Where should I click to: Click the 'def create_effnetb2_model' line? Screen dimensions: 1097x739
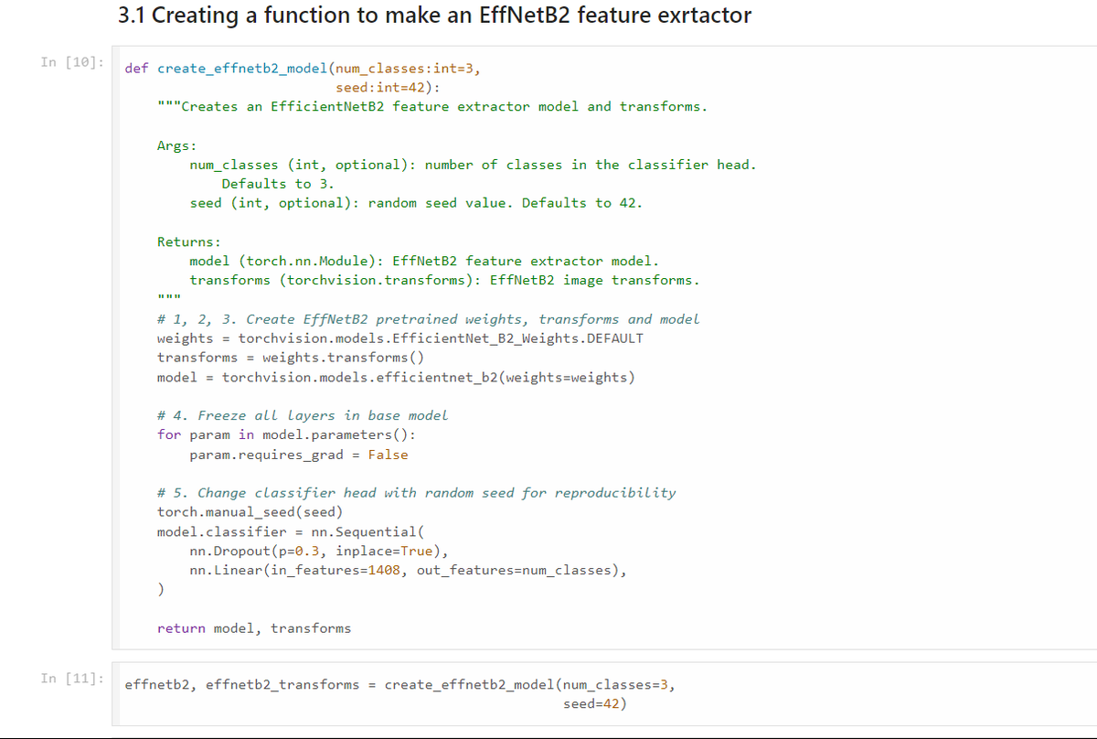pyautogui.click(x=303, y=69)
